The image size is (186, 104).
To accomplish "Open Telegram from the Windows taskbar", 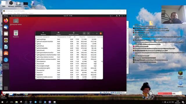I will click(35, 102).
